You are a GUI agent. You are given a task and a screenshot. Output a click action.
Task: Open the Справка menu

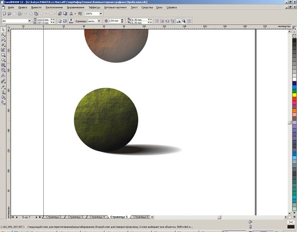pos(172,8)
